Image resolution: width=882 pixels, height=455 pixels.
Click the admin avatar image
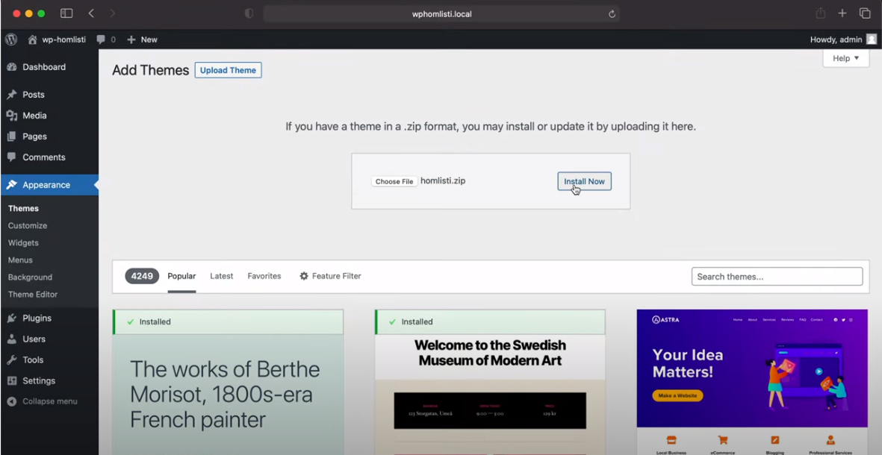click(872, 40)
